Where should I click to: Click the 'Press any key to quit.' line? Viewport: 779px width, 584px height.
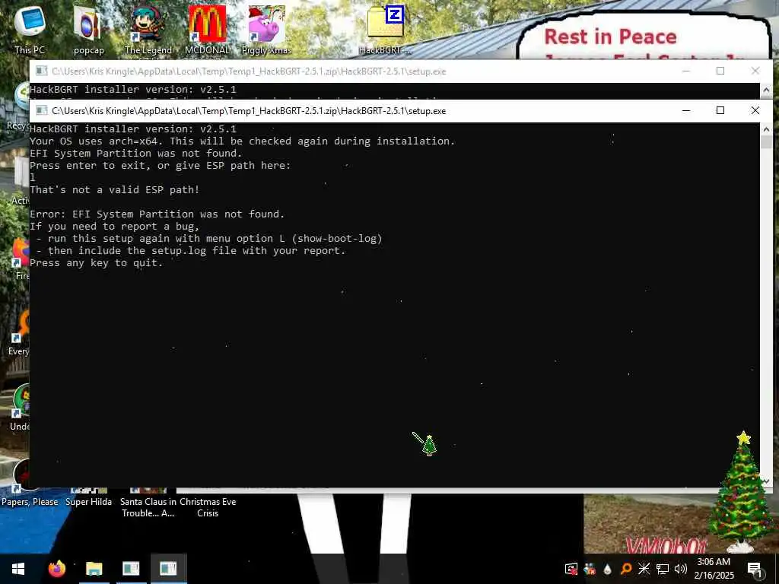pyautogui.click(x=97, y=262)
